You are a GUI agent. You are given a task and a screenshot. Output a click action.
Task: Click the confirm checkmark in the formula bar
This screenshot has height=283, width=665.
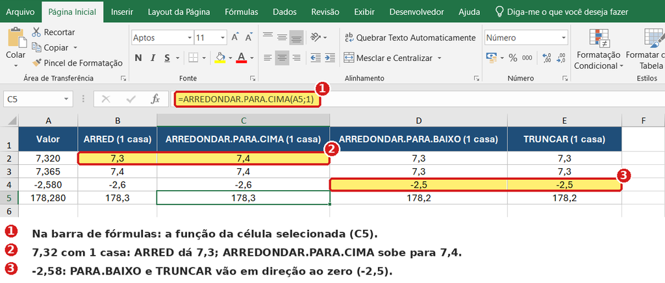(x=131, y=99)
